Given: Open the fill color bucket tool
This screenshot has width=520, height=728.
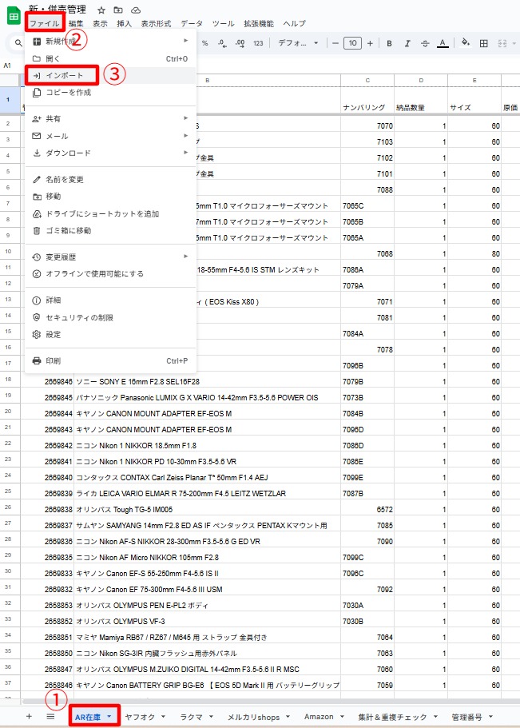Looking at the screenshot, I should click(x=466, y=43).
